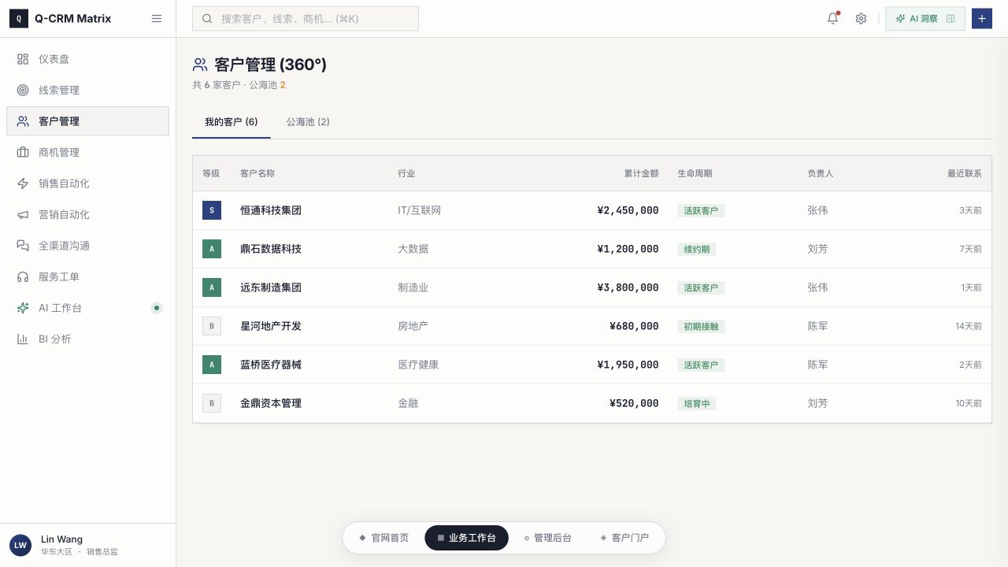The width and height of the screenshot is (1008, 567).
Task: Click the Q logo in the sidebar header
Action: point(19,19)
